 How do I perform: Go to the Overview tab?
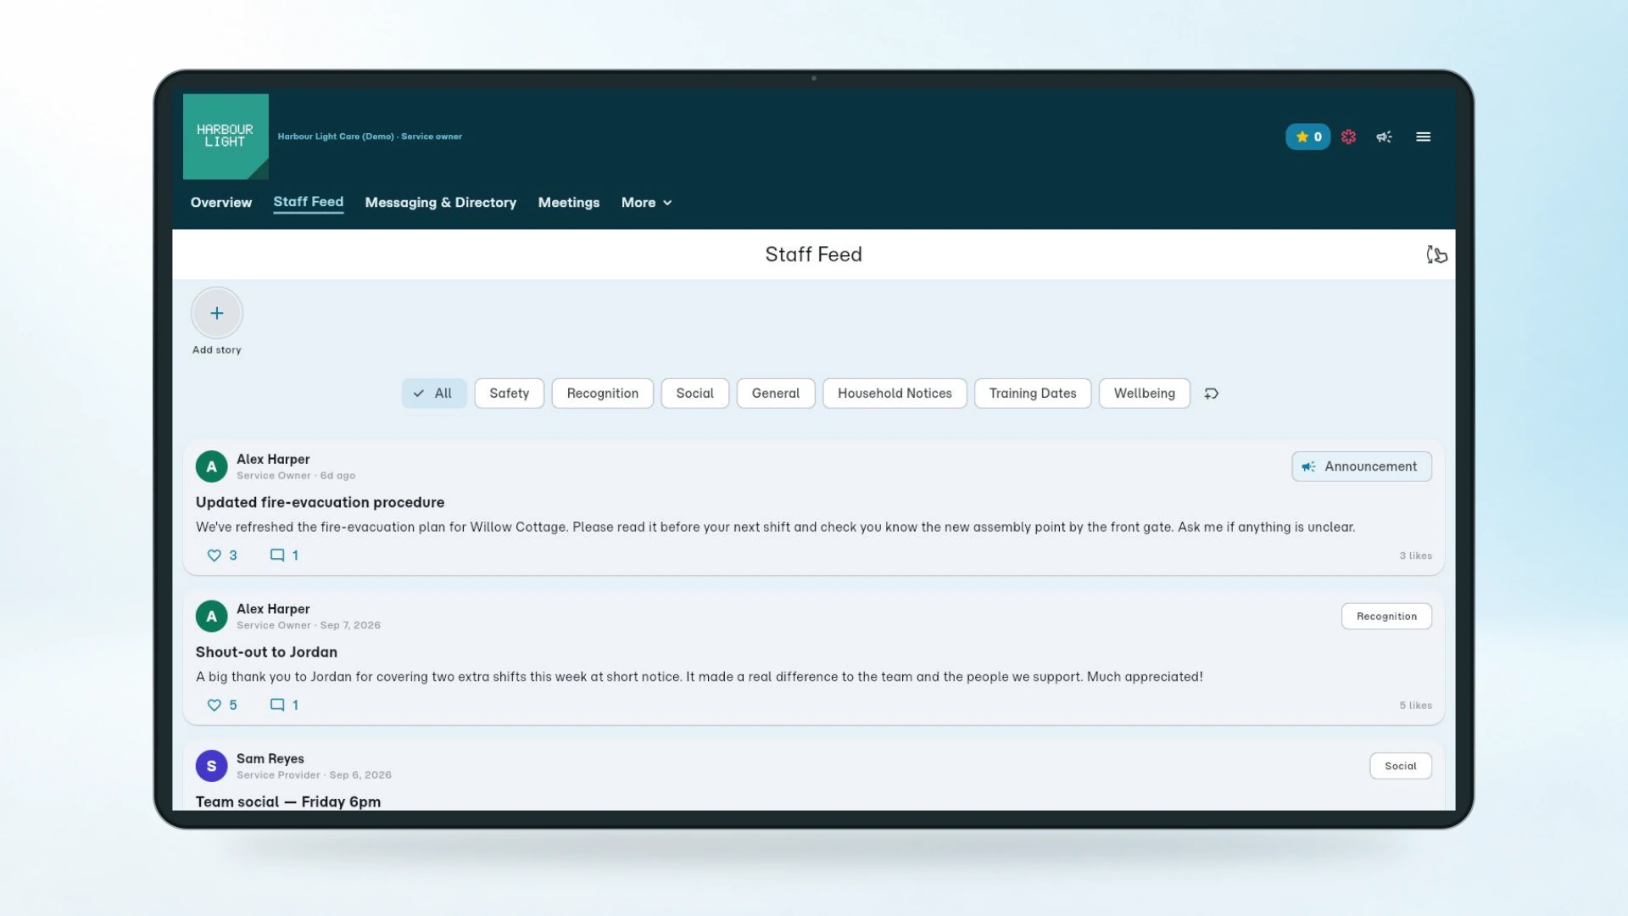click(220, 203)
